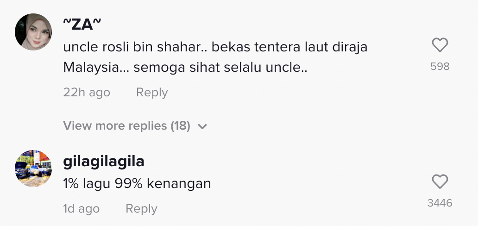Image resolution: width=478 pixels, height=226 pixels.
Task: Reply to the ~ZA~ comment
Action: click(x=152, y=93)
